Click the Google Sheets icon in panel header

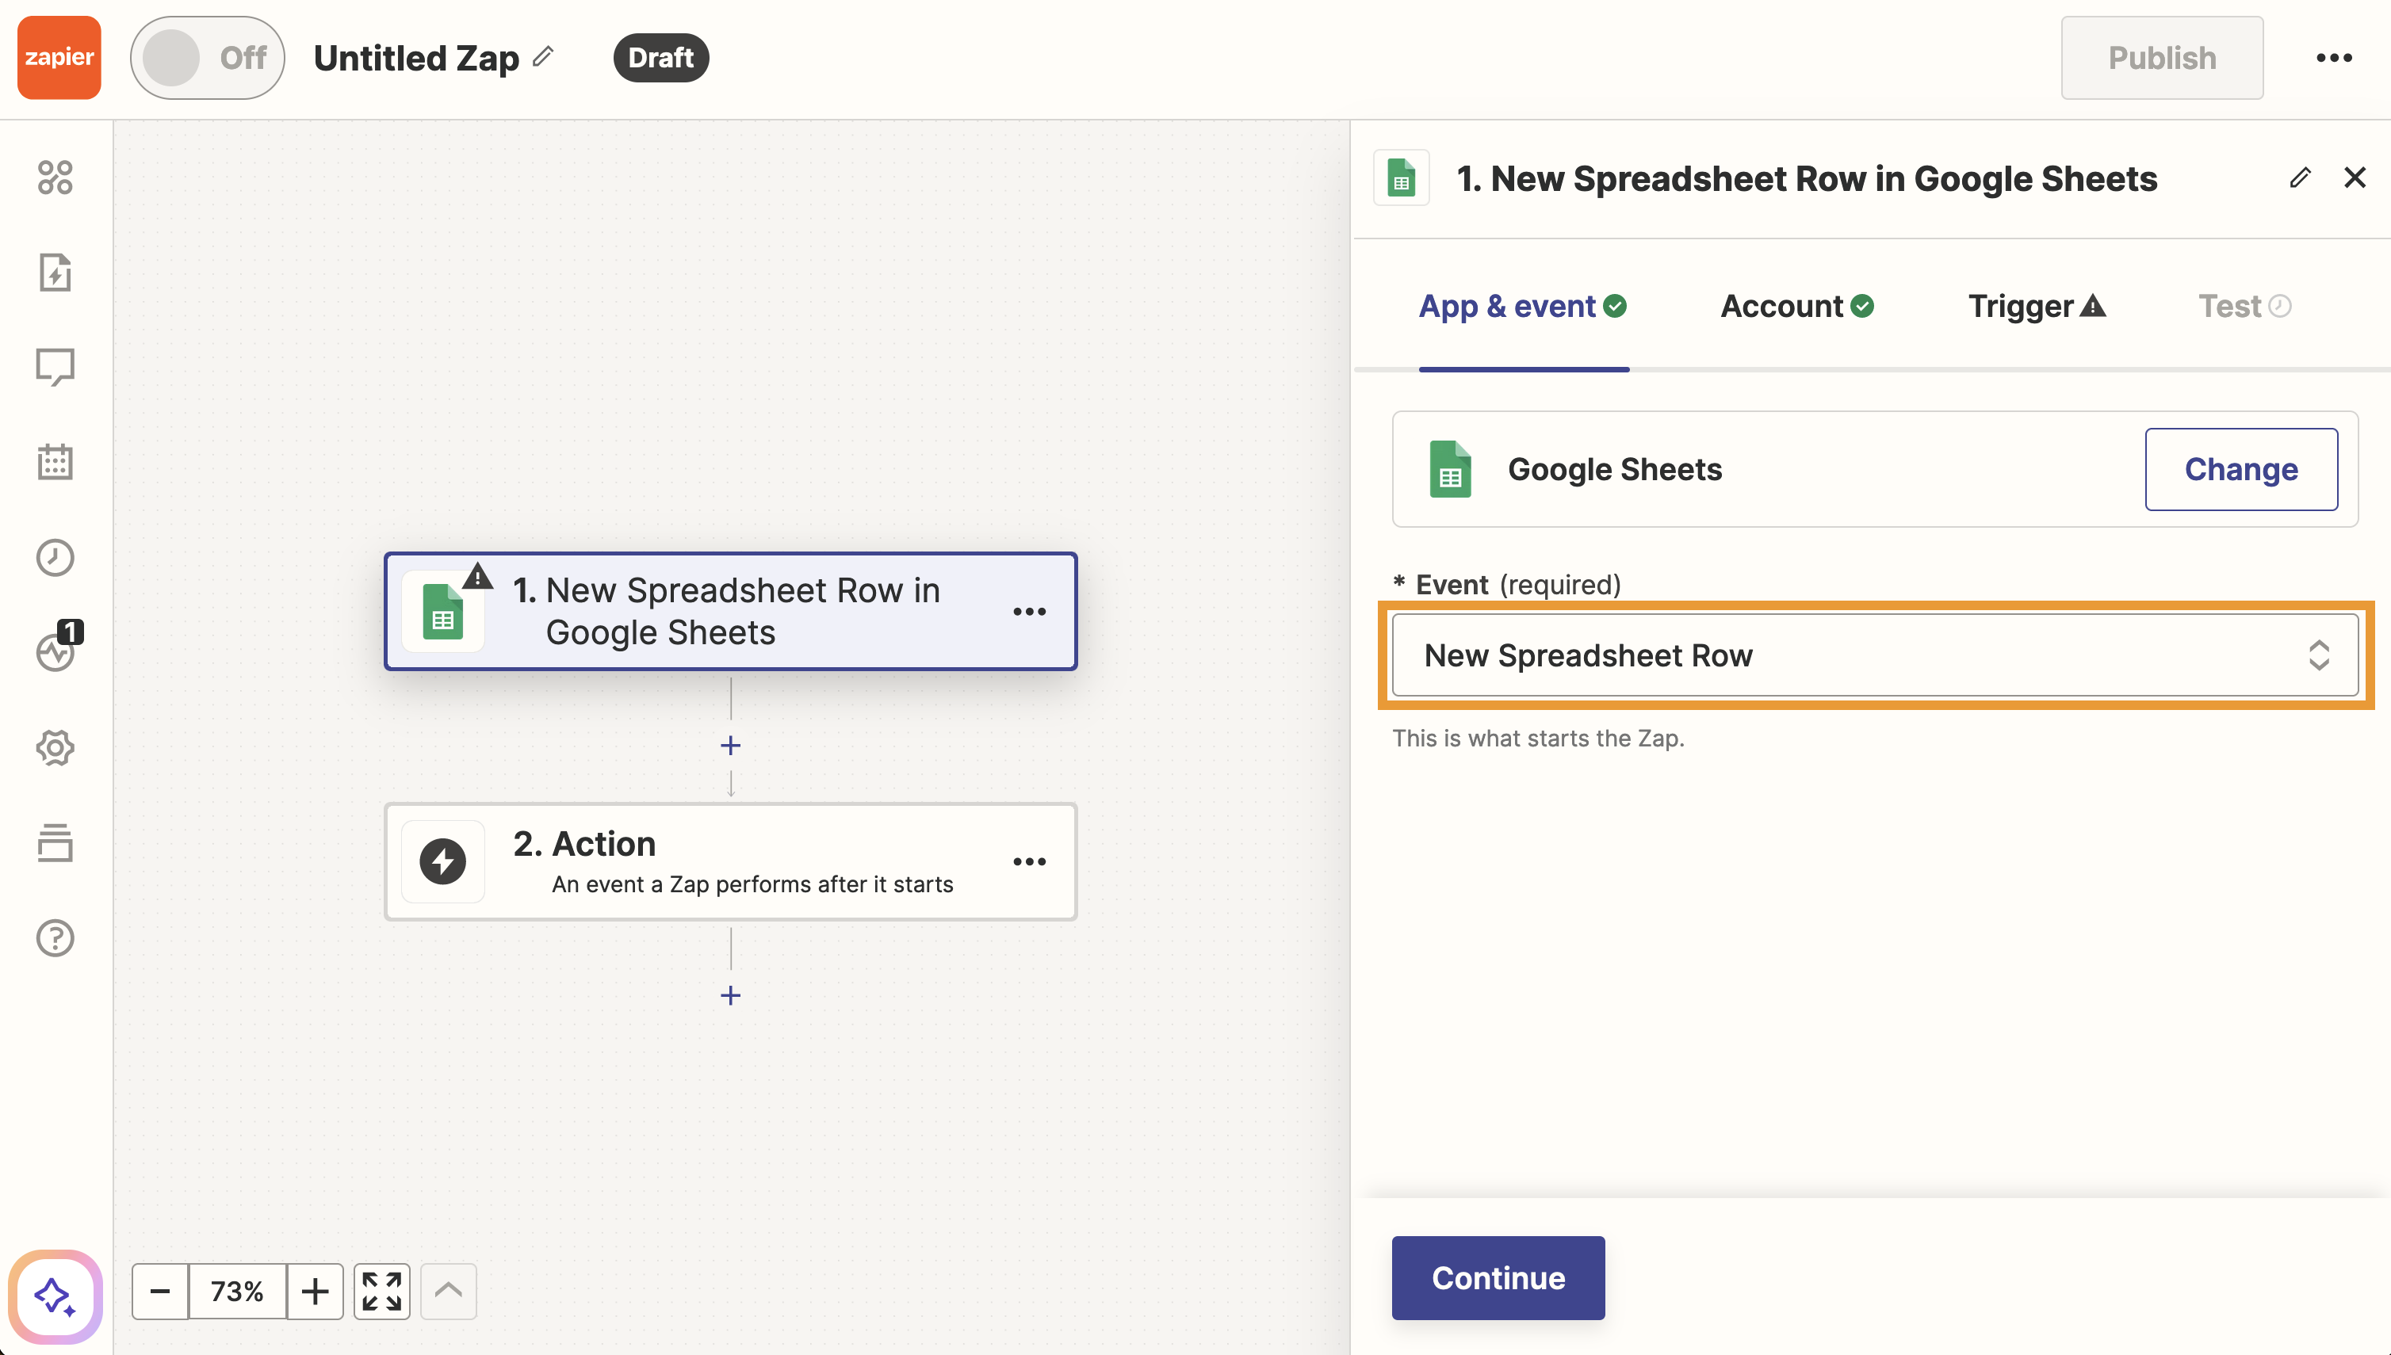(x=1402, y=177)
